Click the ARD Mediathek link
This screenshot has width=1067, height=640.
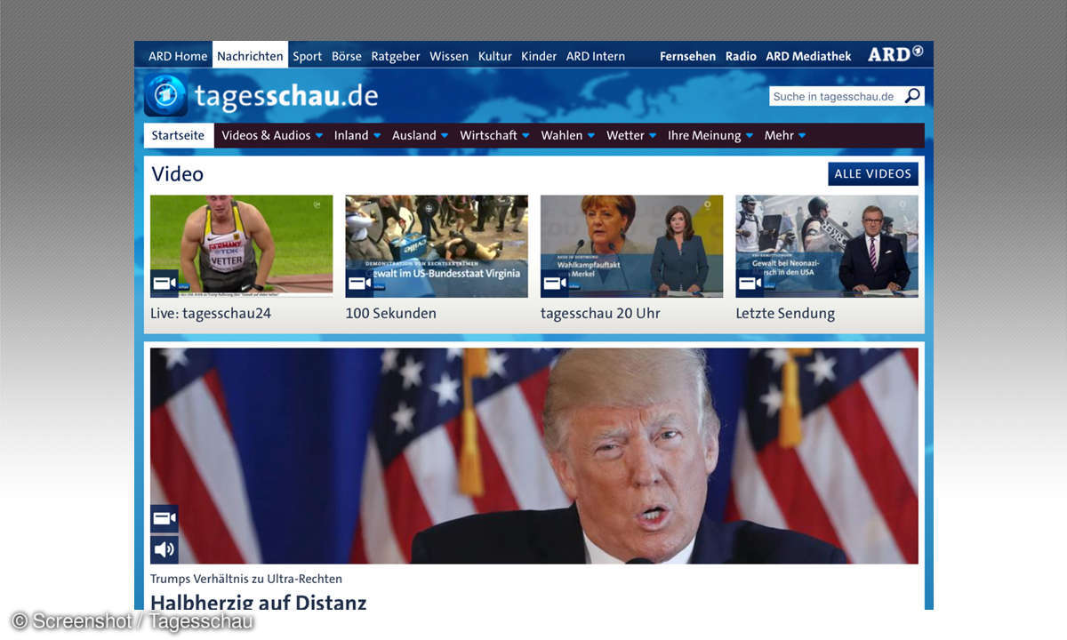[x=808, y=56]
